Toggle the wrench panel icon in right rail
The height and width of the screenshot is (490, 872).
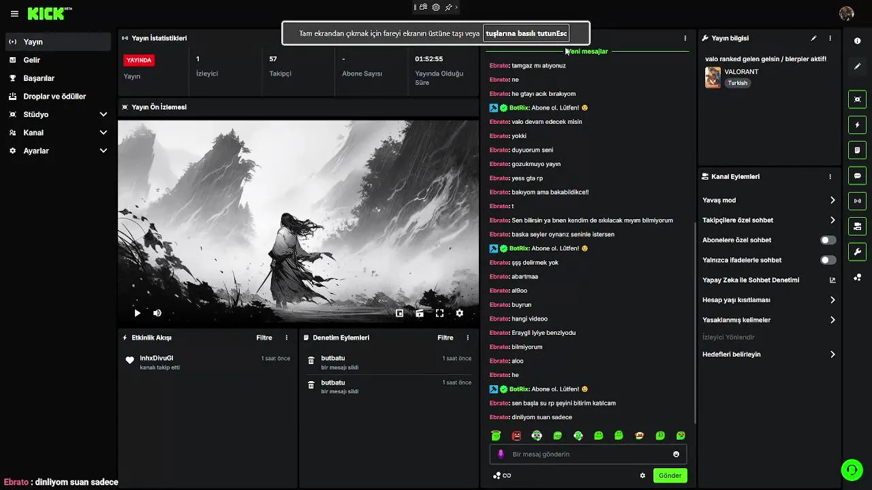point(858,251)
